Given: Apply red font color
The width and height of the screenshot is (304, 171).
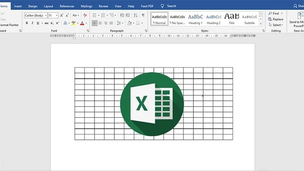Looking at the screenshot, I should point(82,23).
